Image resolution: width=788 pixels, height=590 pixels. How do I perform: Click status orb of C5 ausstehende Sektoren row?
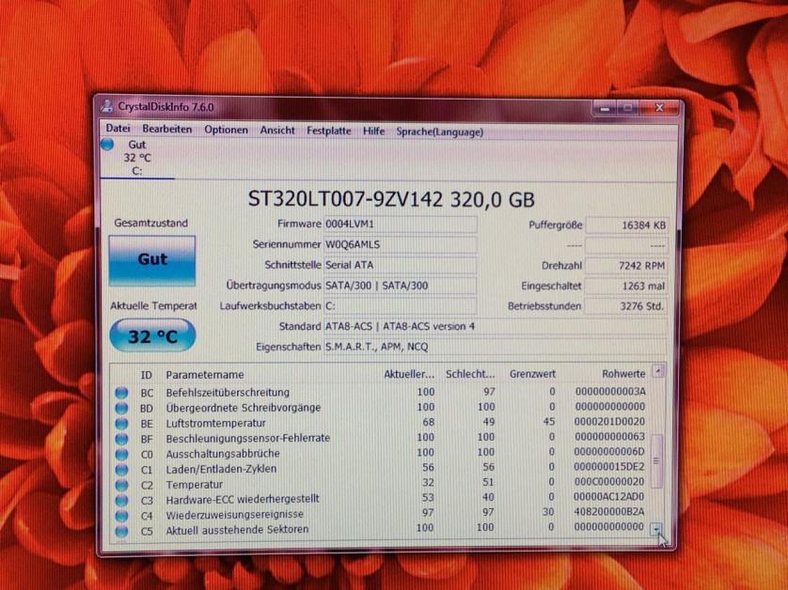(x=121, y=531)
